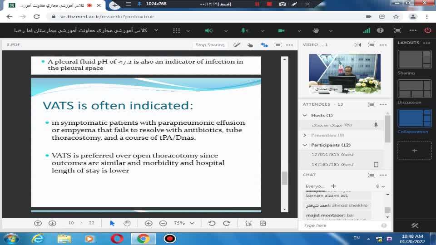Click the draw/whiteboard pencil icon
The width and height of the screenshot is (436, 245).
pos(237,45)
